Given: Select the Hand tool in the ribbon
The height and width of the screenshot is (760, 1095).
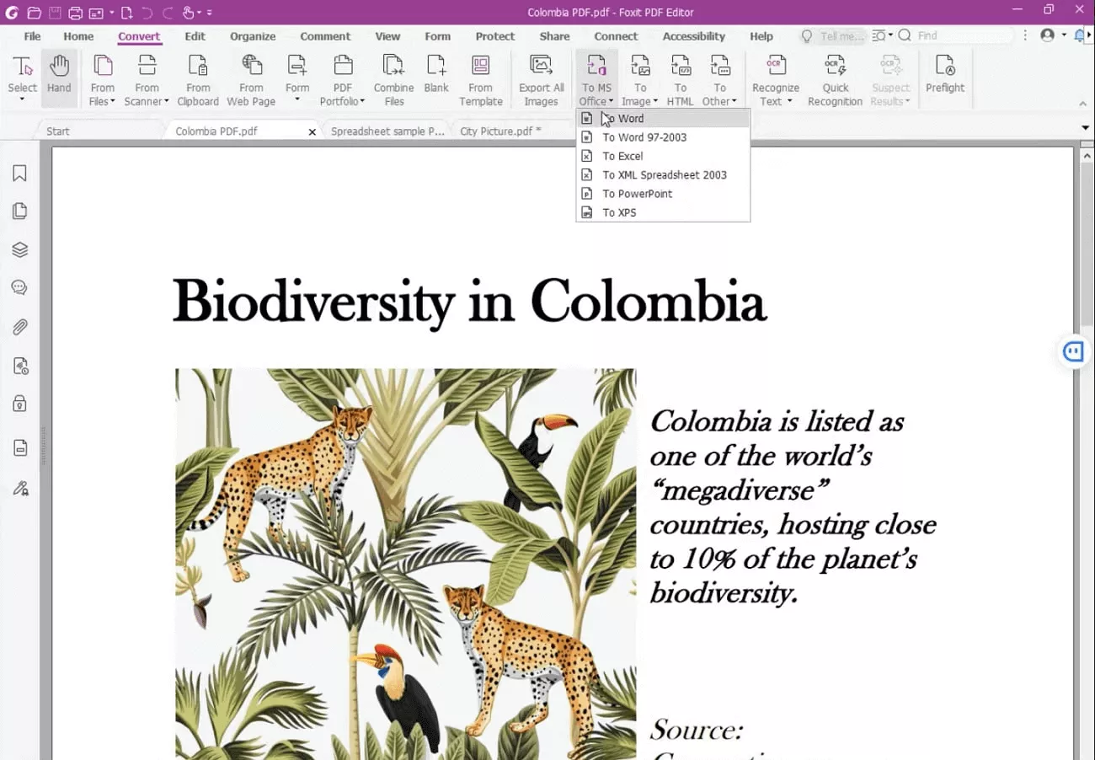Looking at the screenshot, I should tap(59, 78).
